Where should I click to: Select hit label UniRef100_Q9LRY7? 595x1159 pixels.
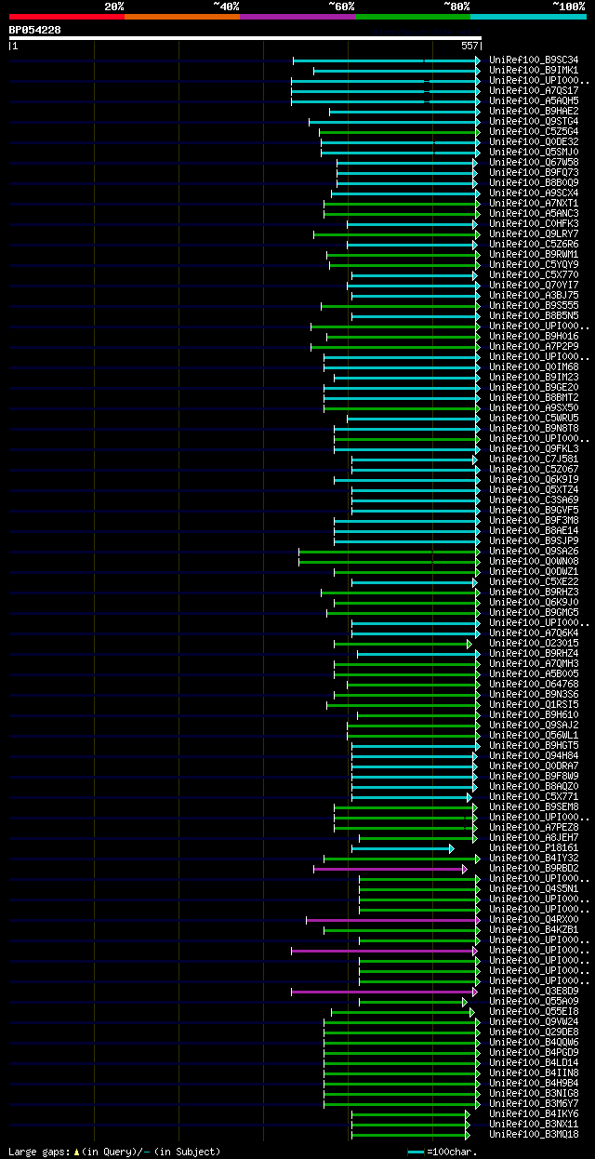click(534, 234)
